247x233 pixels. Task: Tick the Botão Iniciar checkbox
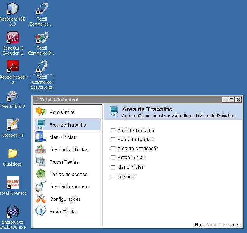click(x=113, y=158)
